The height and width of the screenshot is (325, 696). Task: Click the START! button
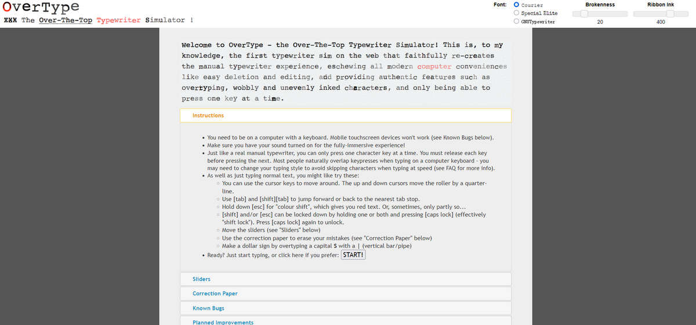click(x=353, y=255)
